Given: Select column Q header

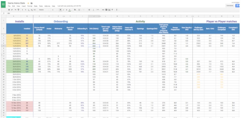Looking at the screenshot, I should [164, 16].
